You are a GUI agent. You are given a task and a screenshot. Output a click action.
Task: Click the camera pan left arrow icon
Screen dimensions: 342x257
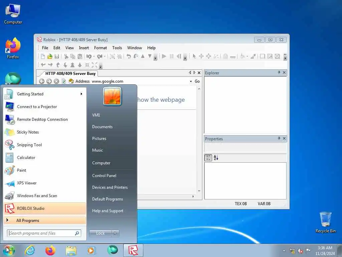click(43, 65)
